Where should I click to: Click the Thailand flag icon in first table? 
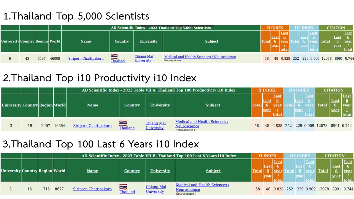point(114,56)
